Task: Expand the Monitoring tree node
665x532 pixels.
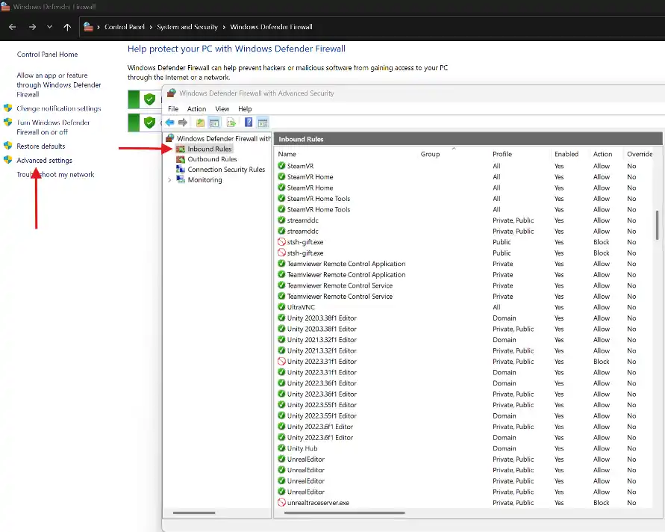Action: [169, 180]
